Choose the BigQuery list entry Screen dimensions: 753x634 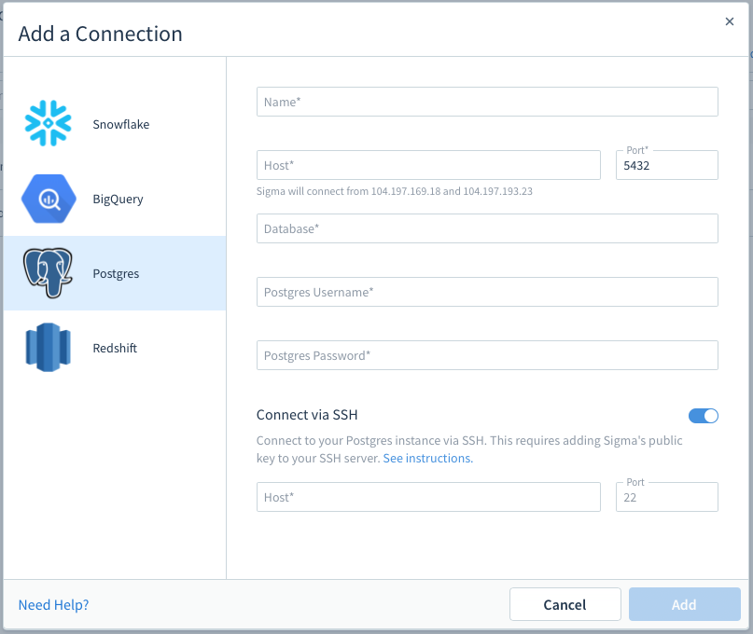tap(115, 199)
